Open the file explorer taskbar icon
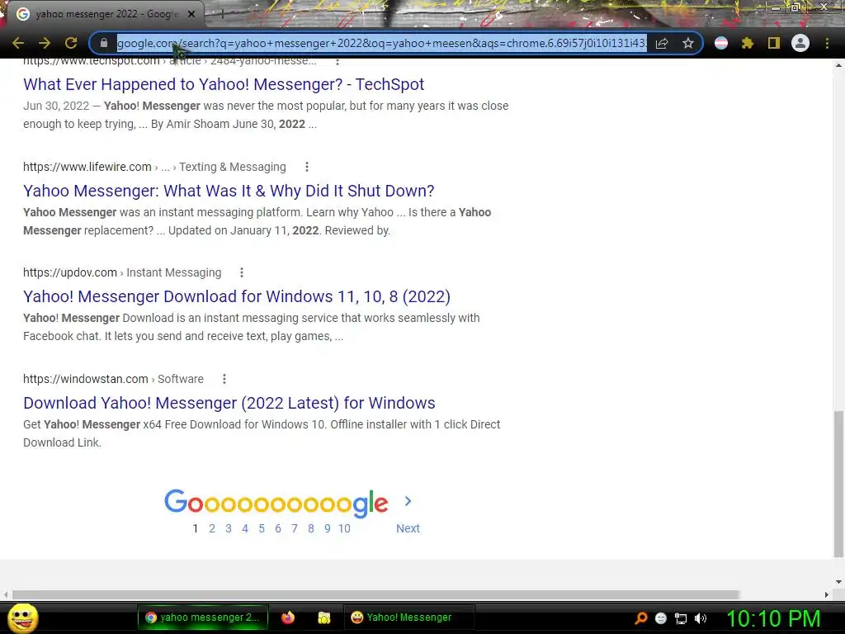The height and width of the screenshot is (634, 845). [323, 617]
